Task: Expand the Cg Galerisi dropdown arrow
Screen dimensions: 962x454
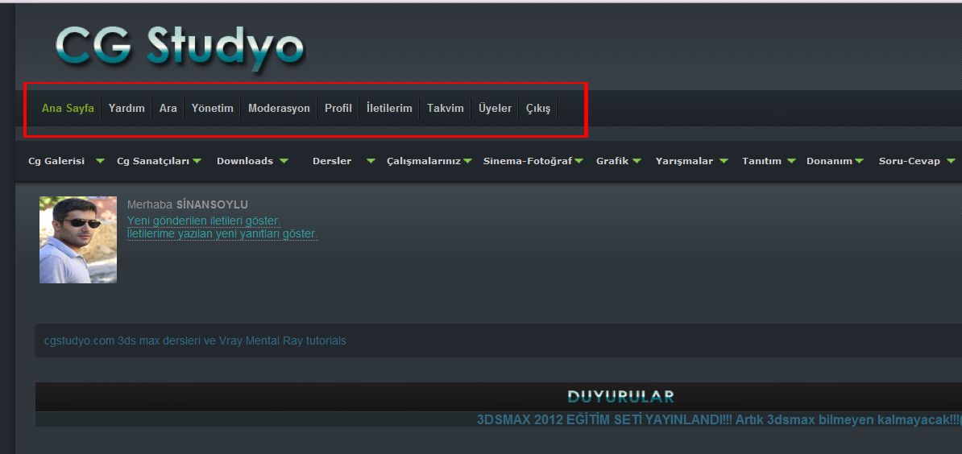Action: click(100, 161)
